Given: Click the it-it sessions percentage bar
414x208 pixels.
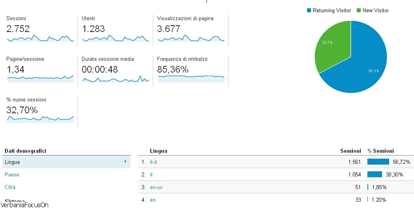Looking at the screenshot, I should click(x=378, y=162).
